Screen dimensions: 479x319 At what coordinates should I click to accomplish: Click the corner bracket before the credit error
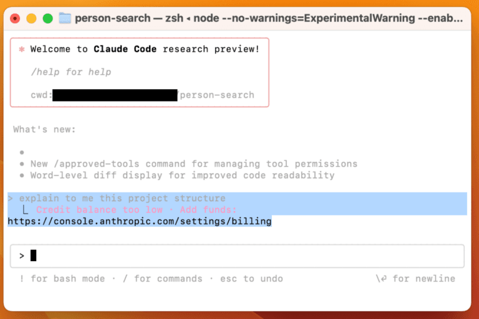pyautogui.click(x=26, y=210)
